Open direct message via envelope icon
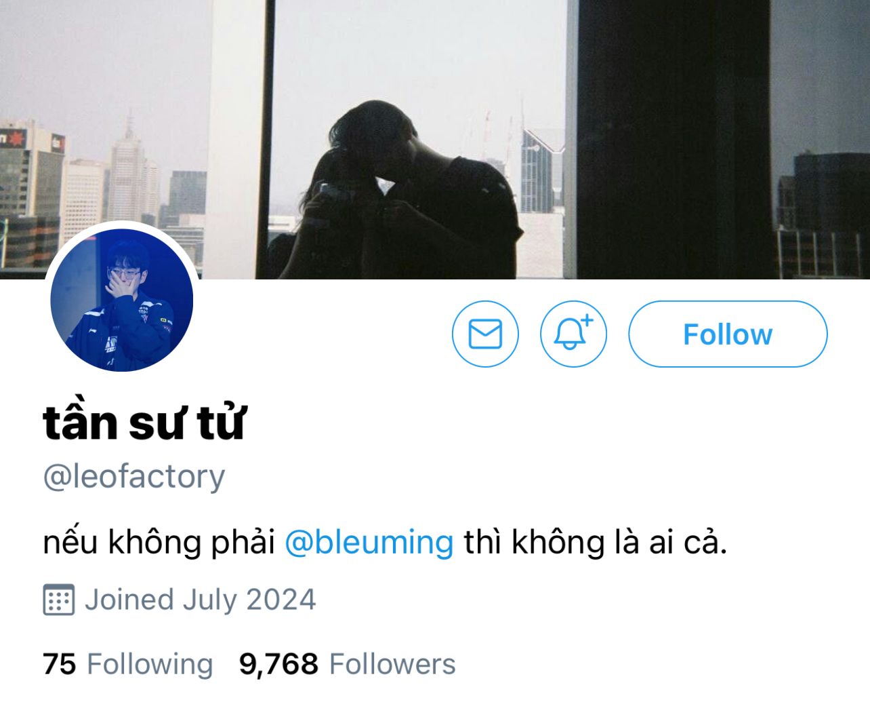The width and height of the screenshot is (870, 702). [x=485, y=334]
